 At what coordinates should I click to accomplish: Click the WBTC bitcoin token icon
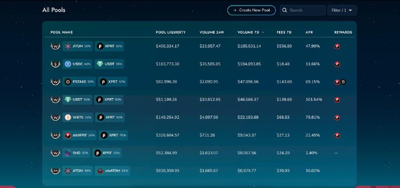(x=68, y=118)
